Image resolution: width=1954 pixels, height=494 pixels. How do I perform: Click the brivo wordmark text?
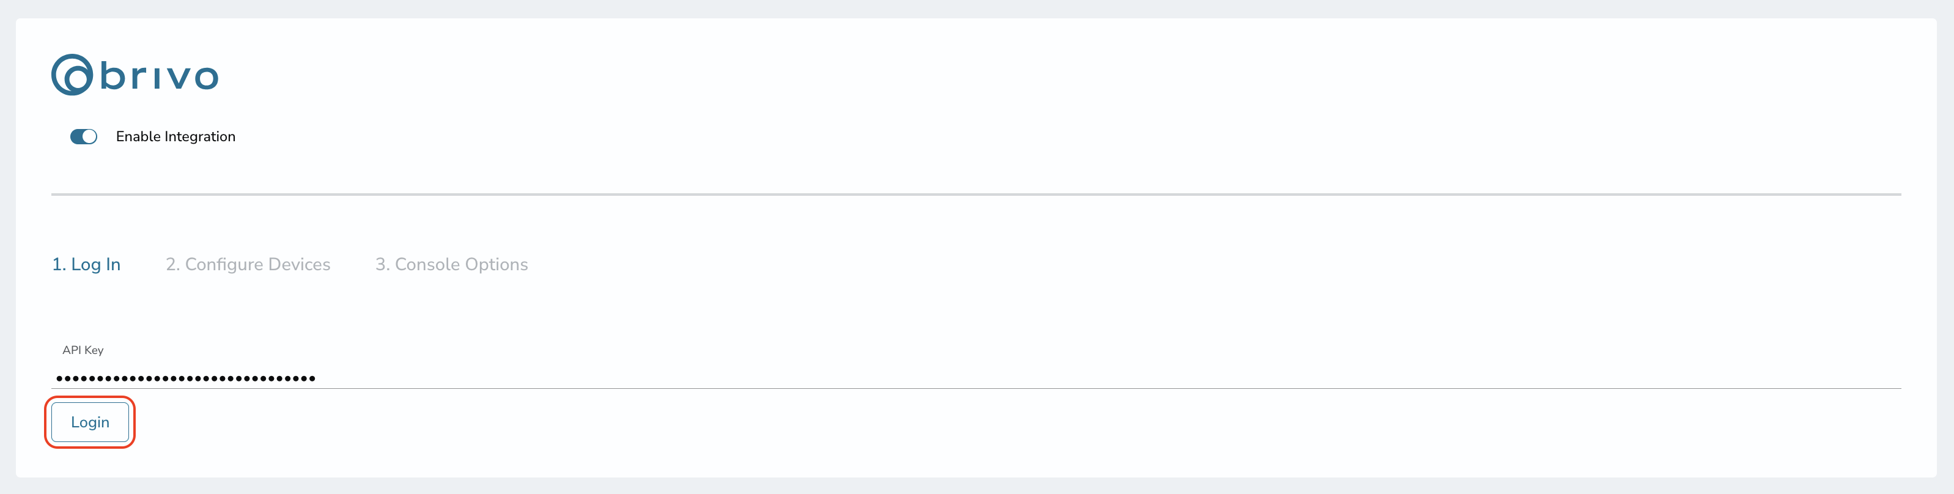point(160,76)
